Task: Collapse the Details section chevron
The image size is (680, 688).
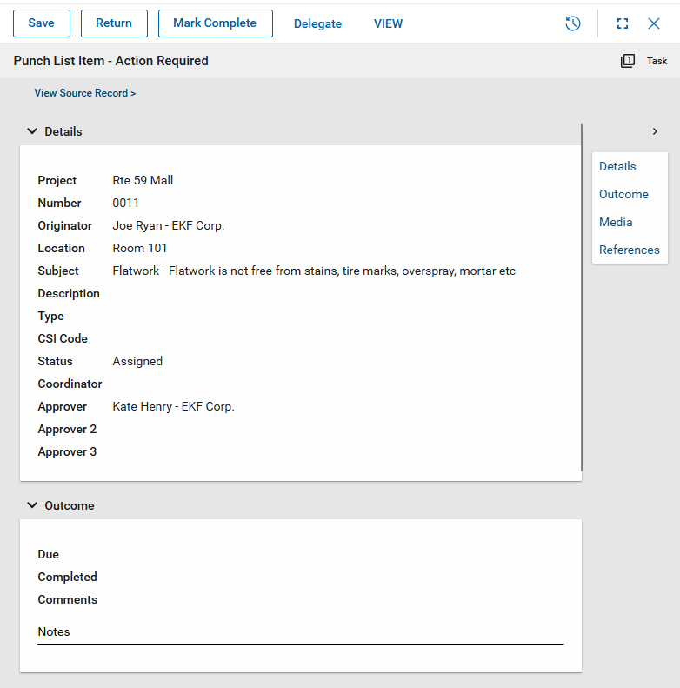Action: tap(32, 131)
